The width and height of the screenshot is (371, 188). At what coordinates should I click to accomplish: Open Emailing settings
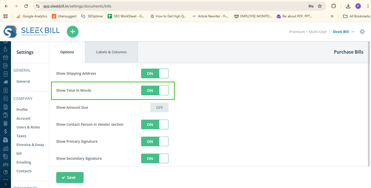coord(24,162)
